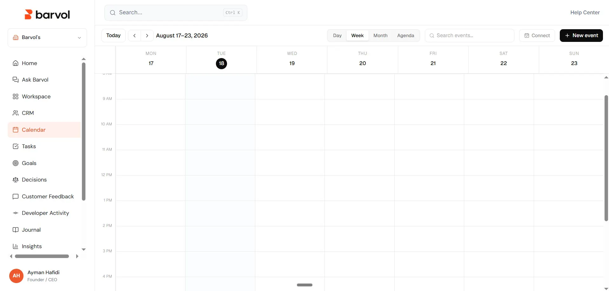
Task: Click the global search magnifier icon
Action: click(x=112, y=13)
